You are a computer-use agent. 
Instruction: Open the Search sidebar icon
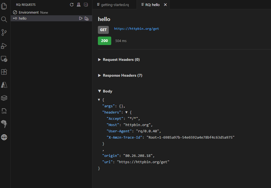point(4,19)
